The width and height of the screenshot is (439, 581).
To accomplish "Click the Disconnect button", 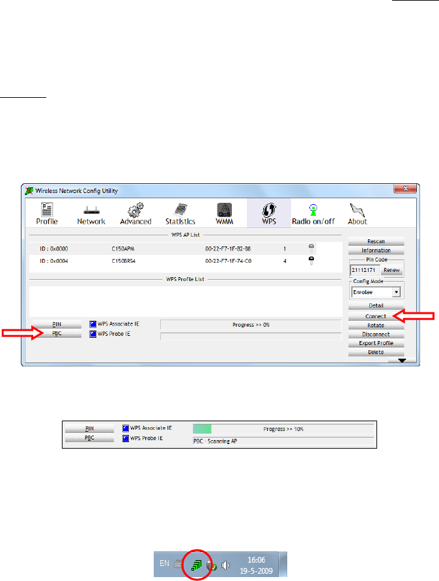I will (x=376, y=335).
